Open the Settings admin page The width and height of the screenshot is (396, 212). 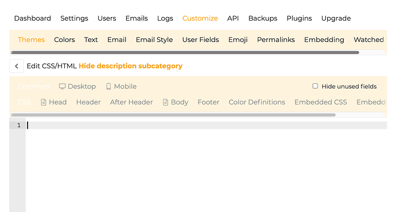[x=74, y=18]
